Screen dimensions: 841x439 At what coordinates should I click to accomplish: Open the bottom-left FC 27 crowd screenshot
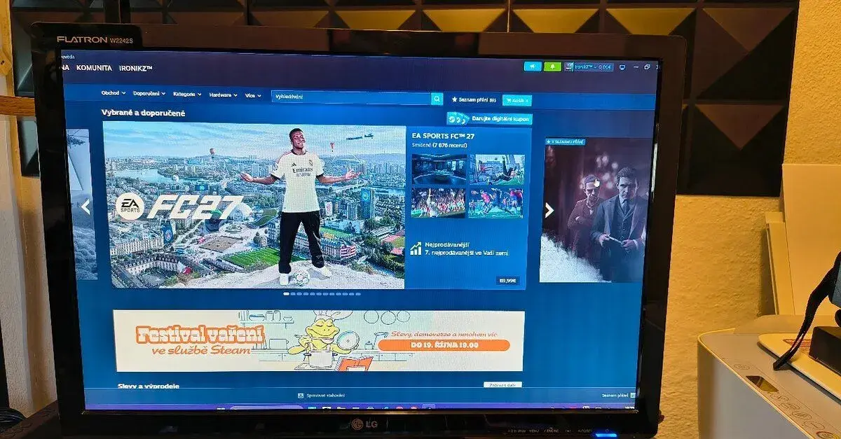(439, 202)
